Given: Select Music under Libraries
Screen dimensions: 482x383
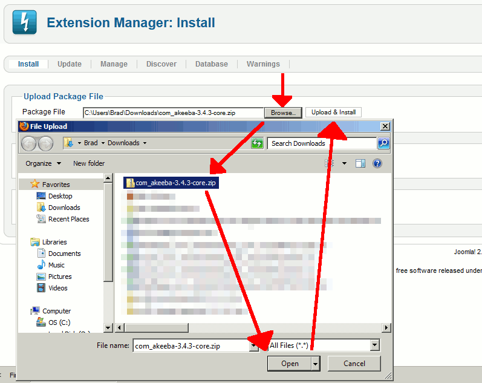Looking at the screenshot, I should click(56, 265).
